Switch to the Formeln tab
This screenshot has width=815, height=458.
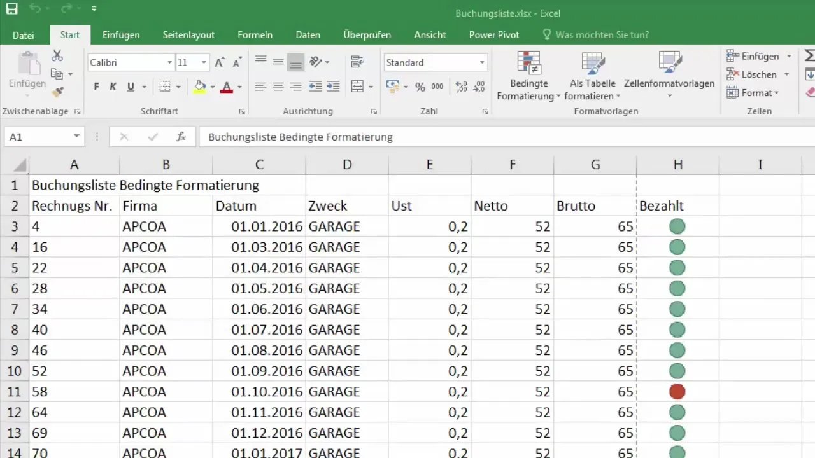(255, 35)
